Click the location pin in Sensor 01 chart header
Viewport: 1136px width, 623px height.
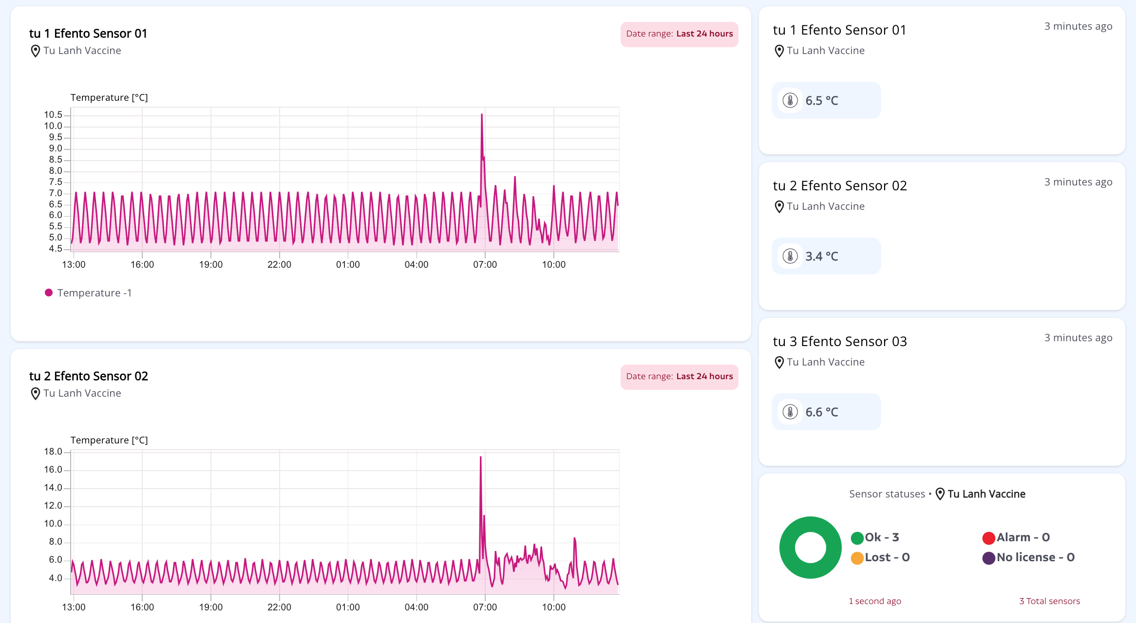[x=35, y=51]
